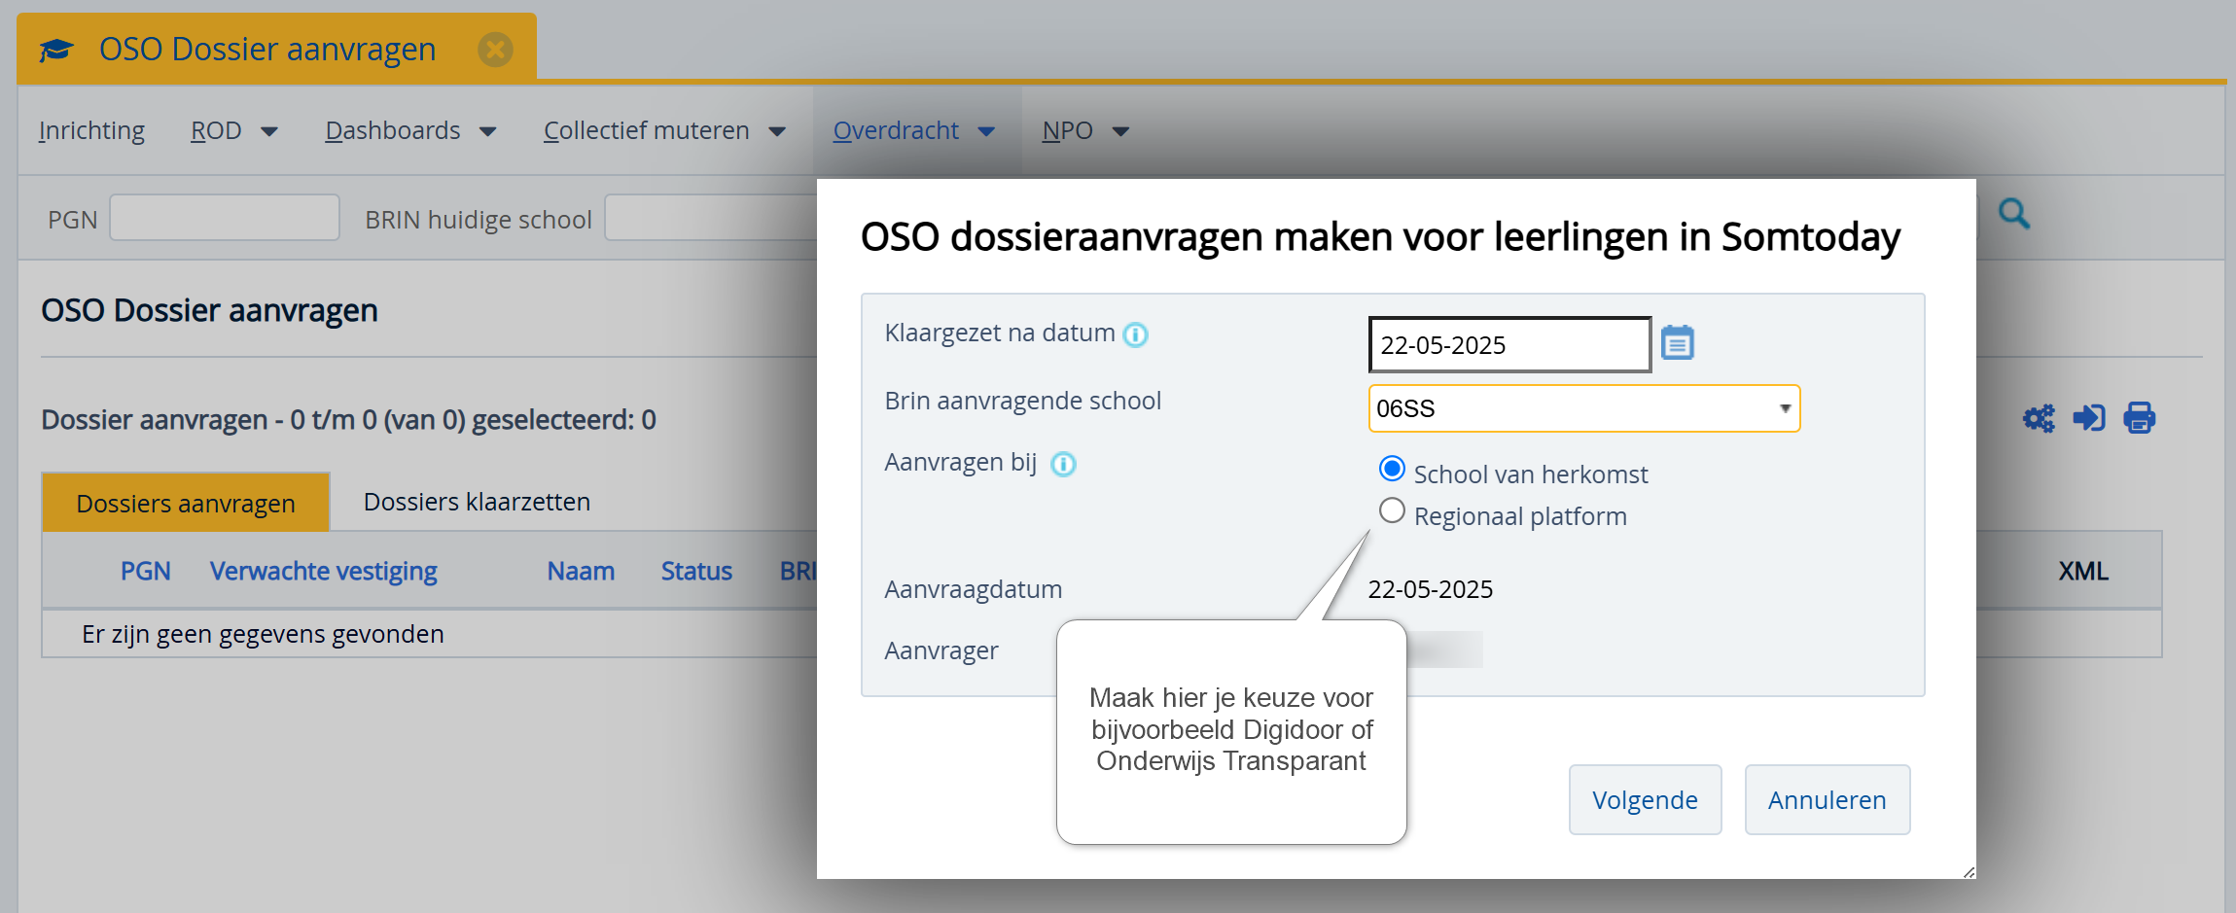Image resolution: width=2236 pixels, height=913 pixels.
Task: Click info icon next to Aanvragen bij
Action: [x=1064, y=464]
